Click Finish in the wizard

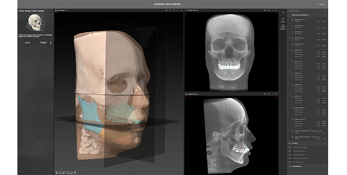point(43,42)
